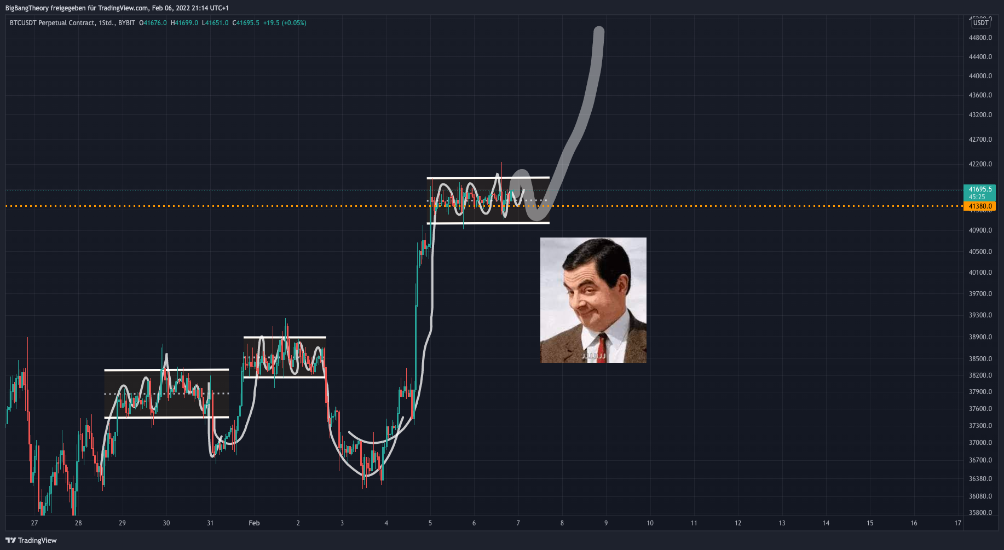Click date 16 on the time axis
1004x550 pixels.
coord(914,523)
